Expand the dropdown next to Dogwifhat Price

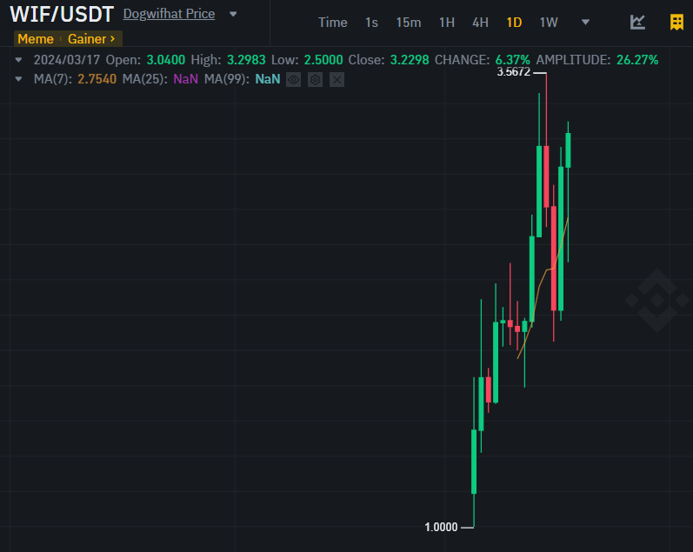233,14
